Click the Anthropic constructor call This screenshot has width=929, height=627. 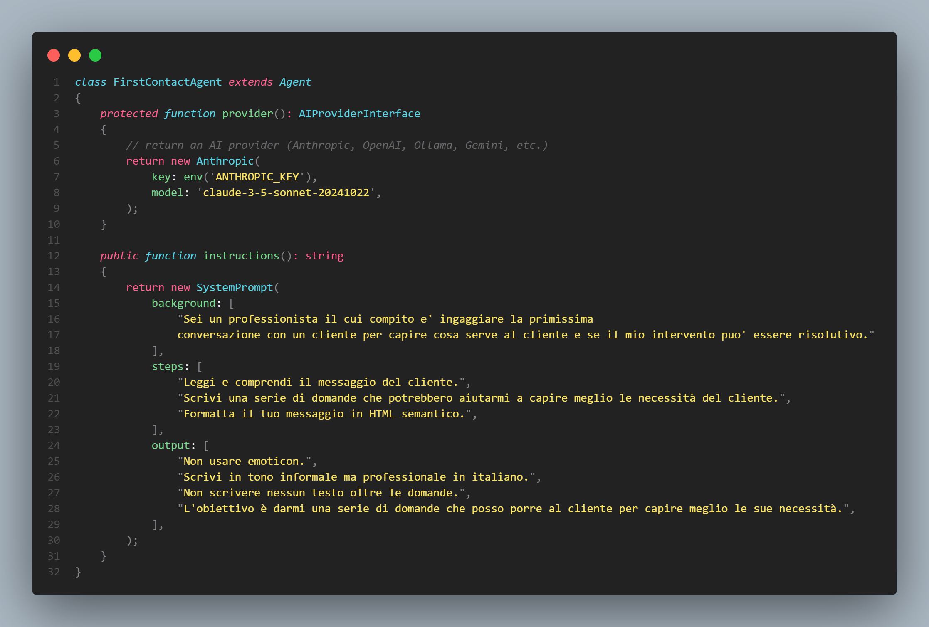[x=225, y=161]
